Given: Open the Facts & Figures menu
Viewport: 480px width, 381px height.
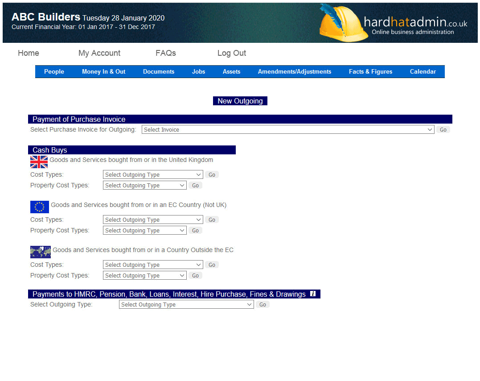Looking at the screenshot, I should (370, 72).
